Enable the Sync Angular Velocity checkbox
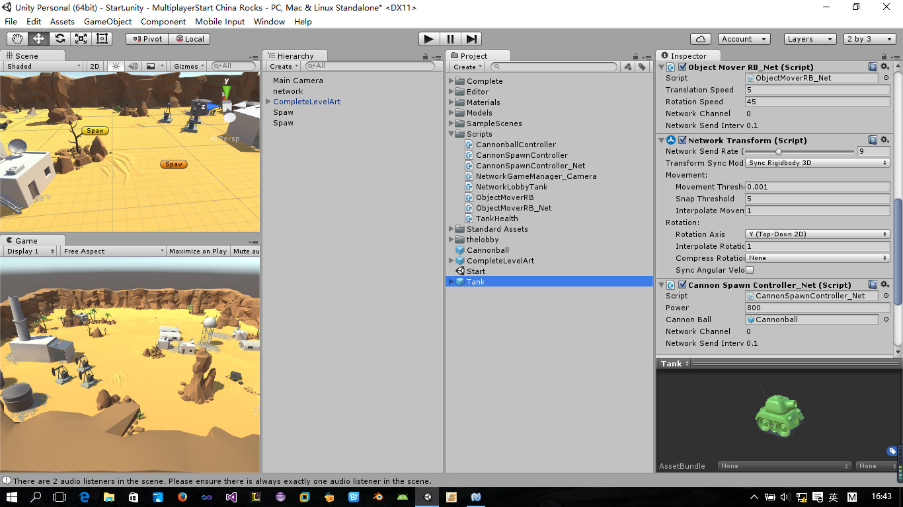 click(750, 270)
